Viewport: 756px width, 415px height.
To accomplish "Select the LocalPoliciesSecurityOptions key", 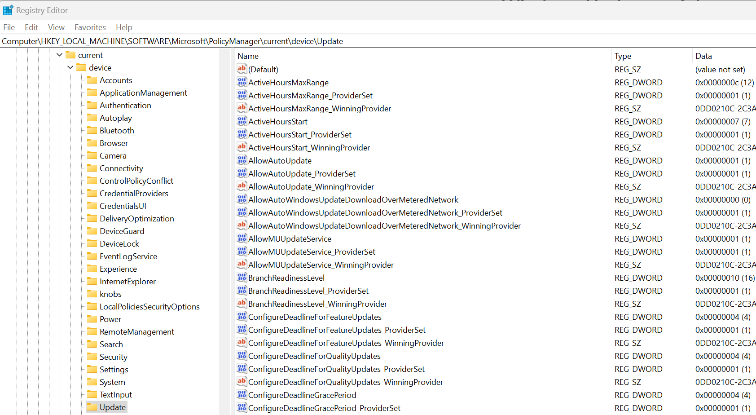I will coord(149,306).
